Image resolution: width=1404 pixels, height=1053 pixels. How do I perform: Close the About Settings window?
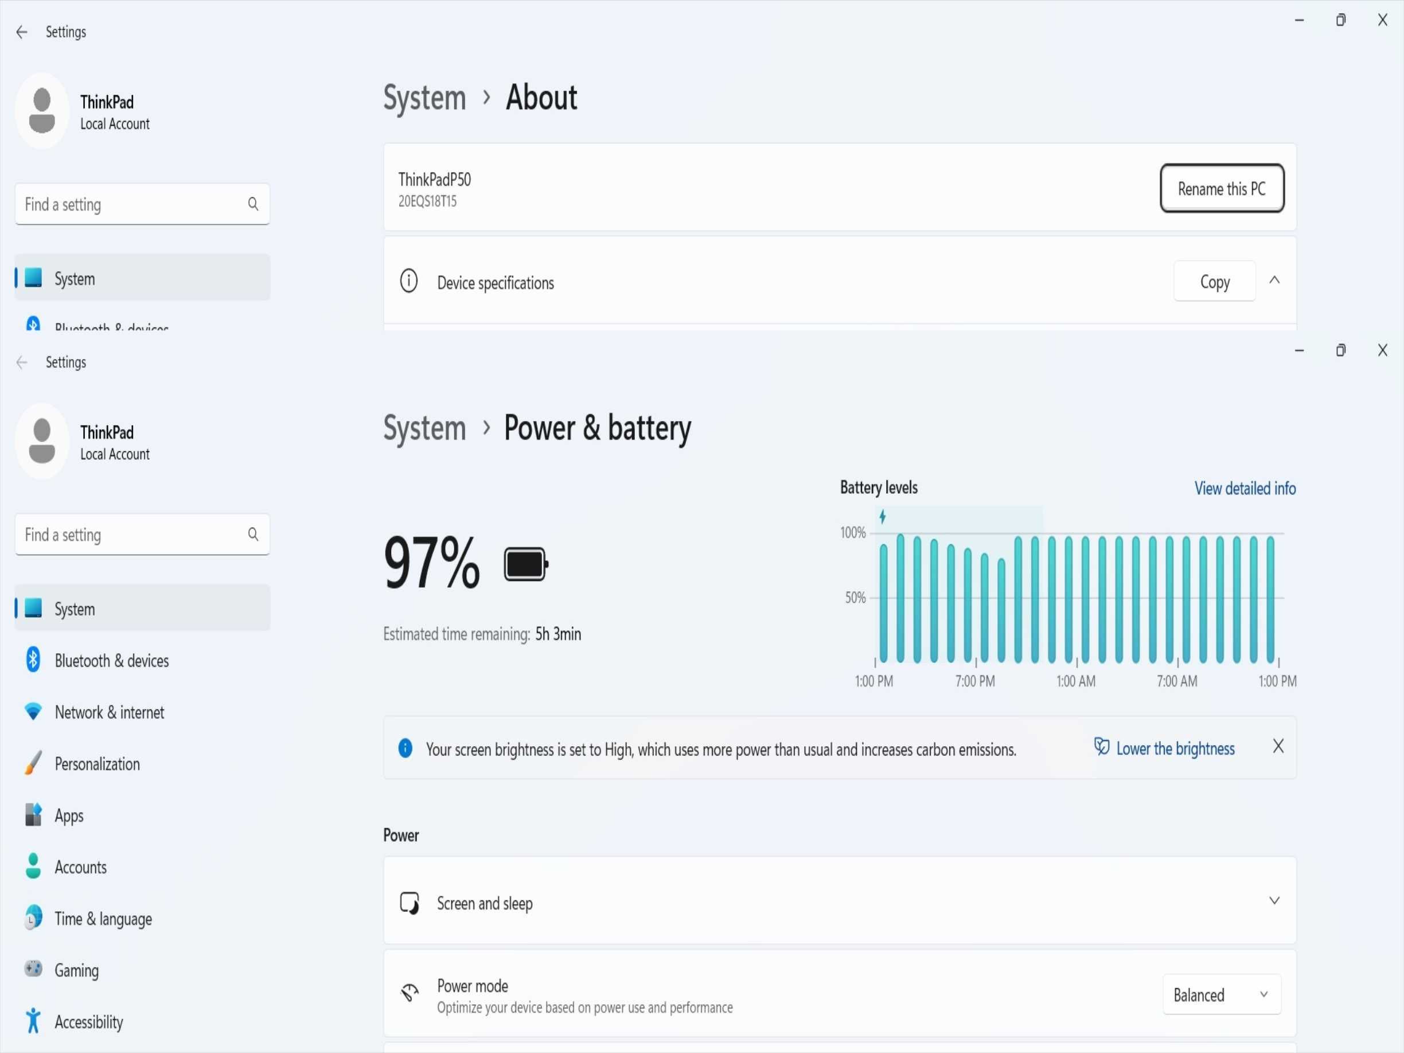coord(1382,20)
